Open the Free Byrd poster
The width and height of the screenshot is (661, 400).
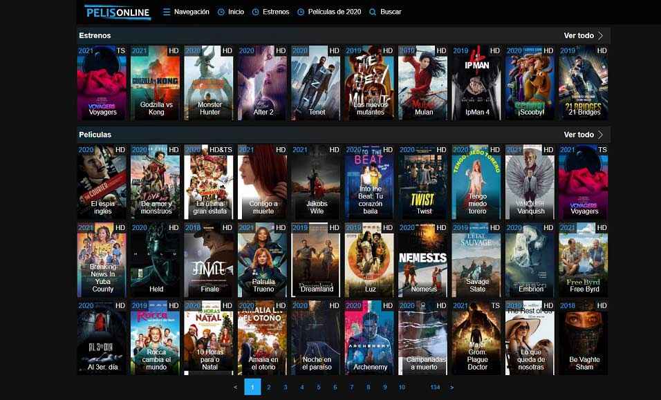pyautogui.click(x=584, y=260)
